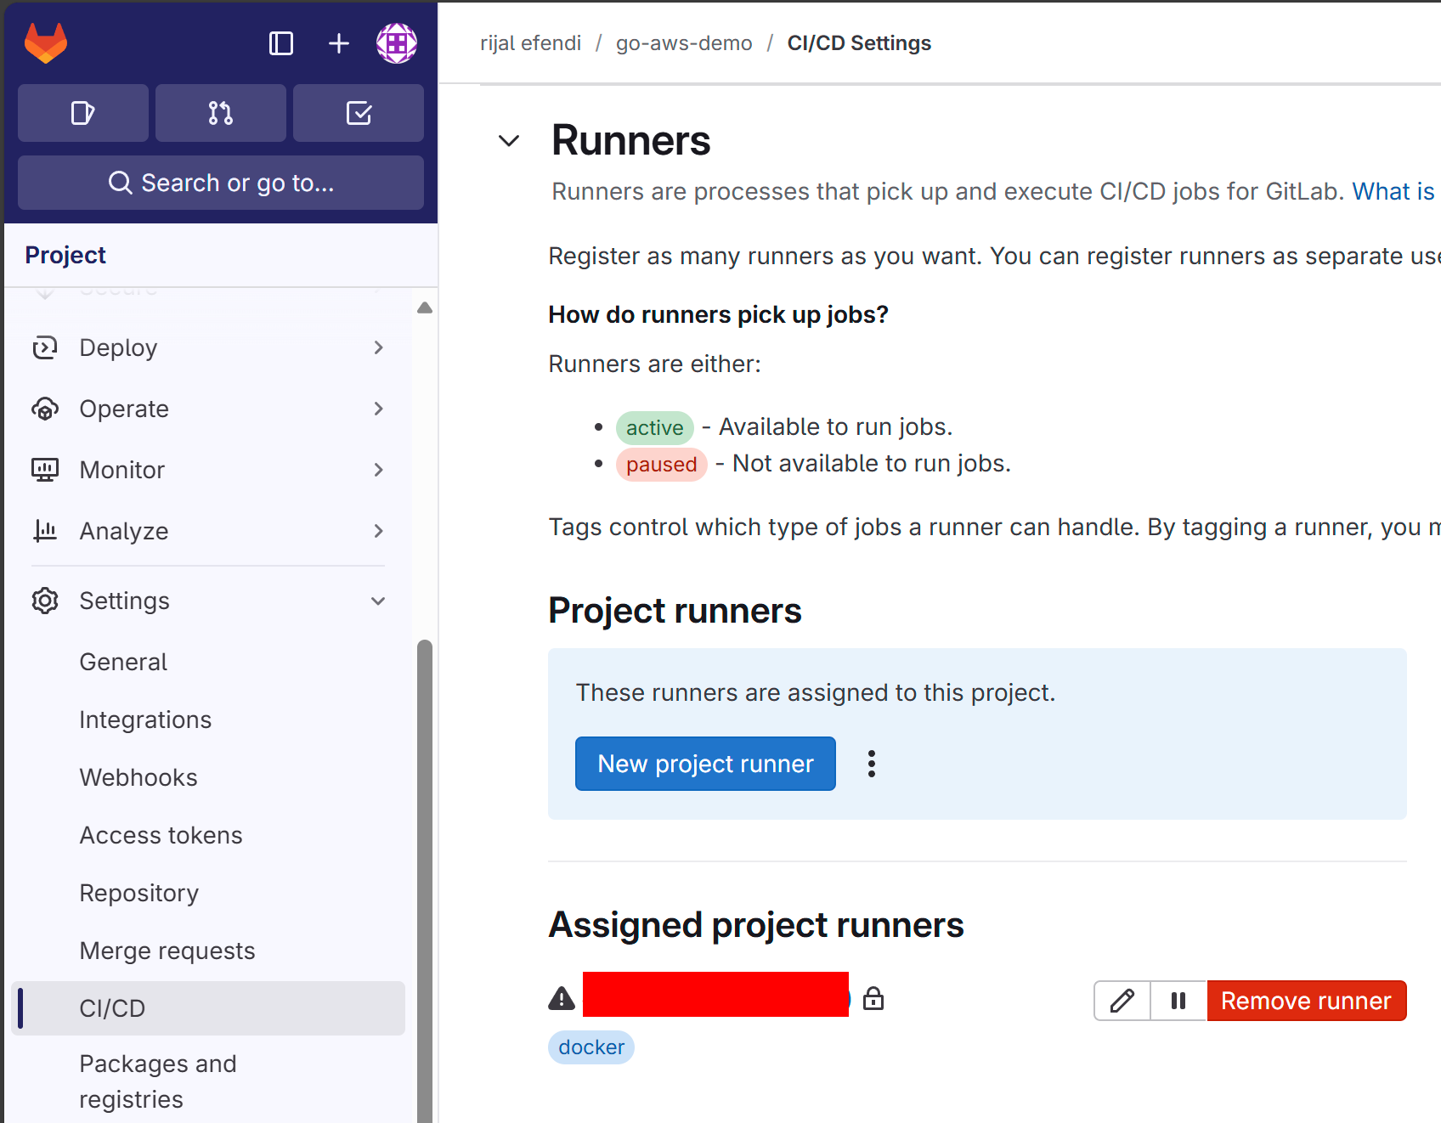Click the warning triangle on the runner

point(561,998)
